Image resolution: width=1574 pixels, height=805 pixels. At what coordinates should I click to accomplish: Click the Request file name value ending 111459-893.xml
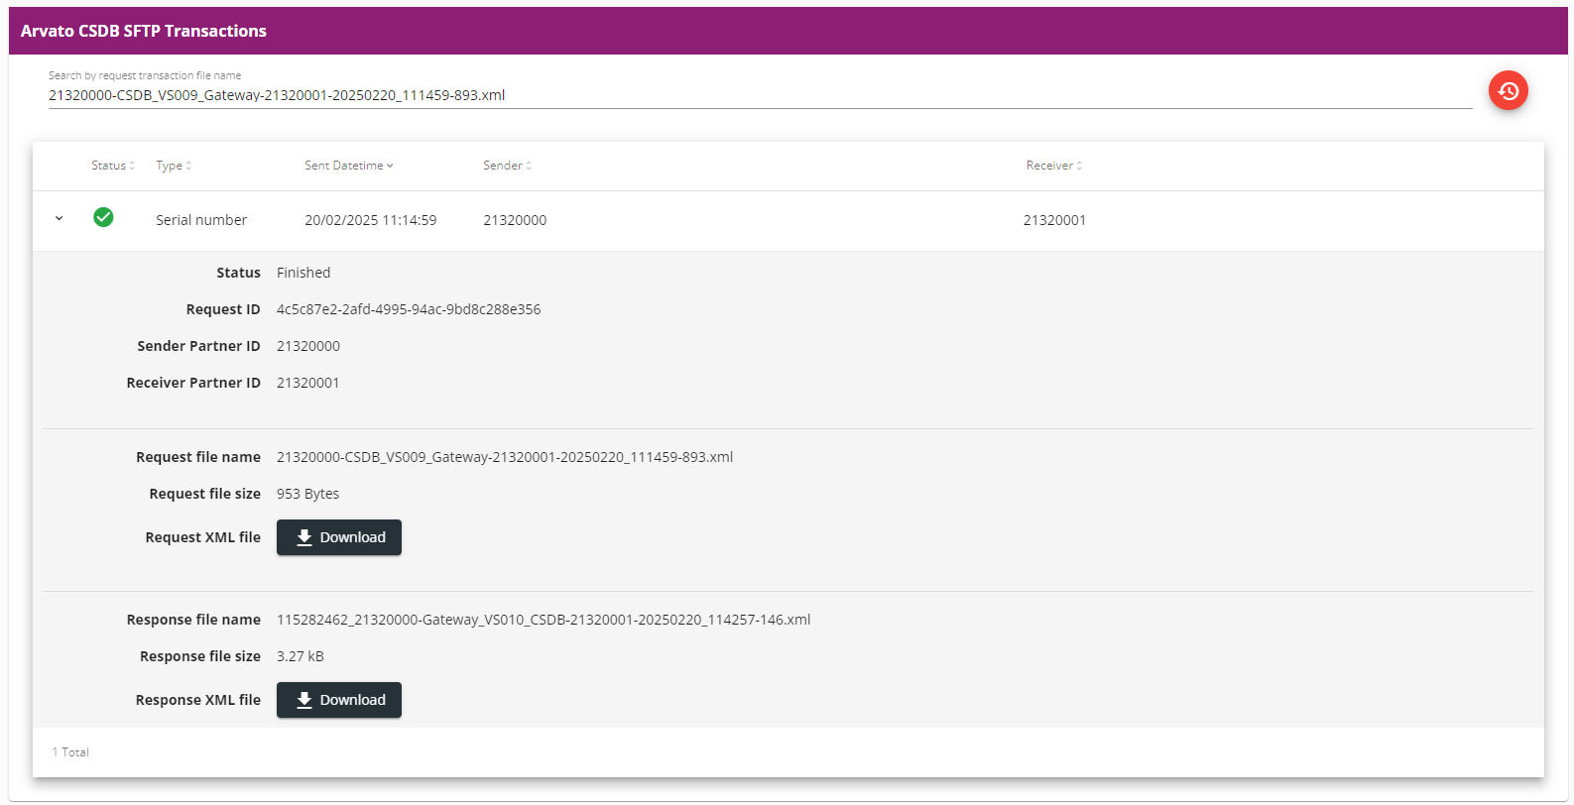(505, 457)
